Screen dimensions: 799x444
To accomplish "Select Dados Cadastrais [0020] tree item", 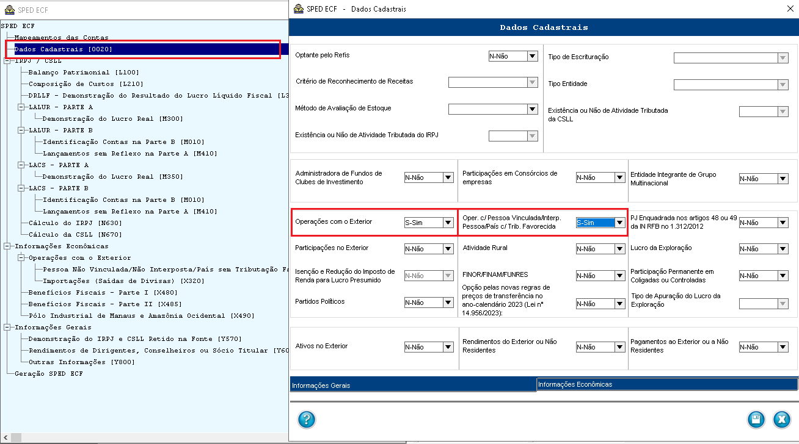I will (64, 49).
